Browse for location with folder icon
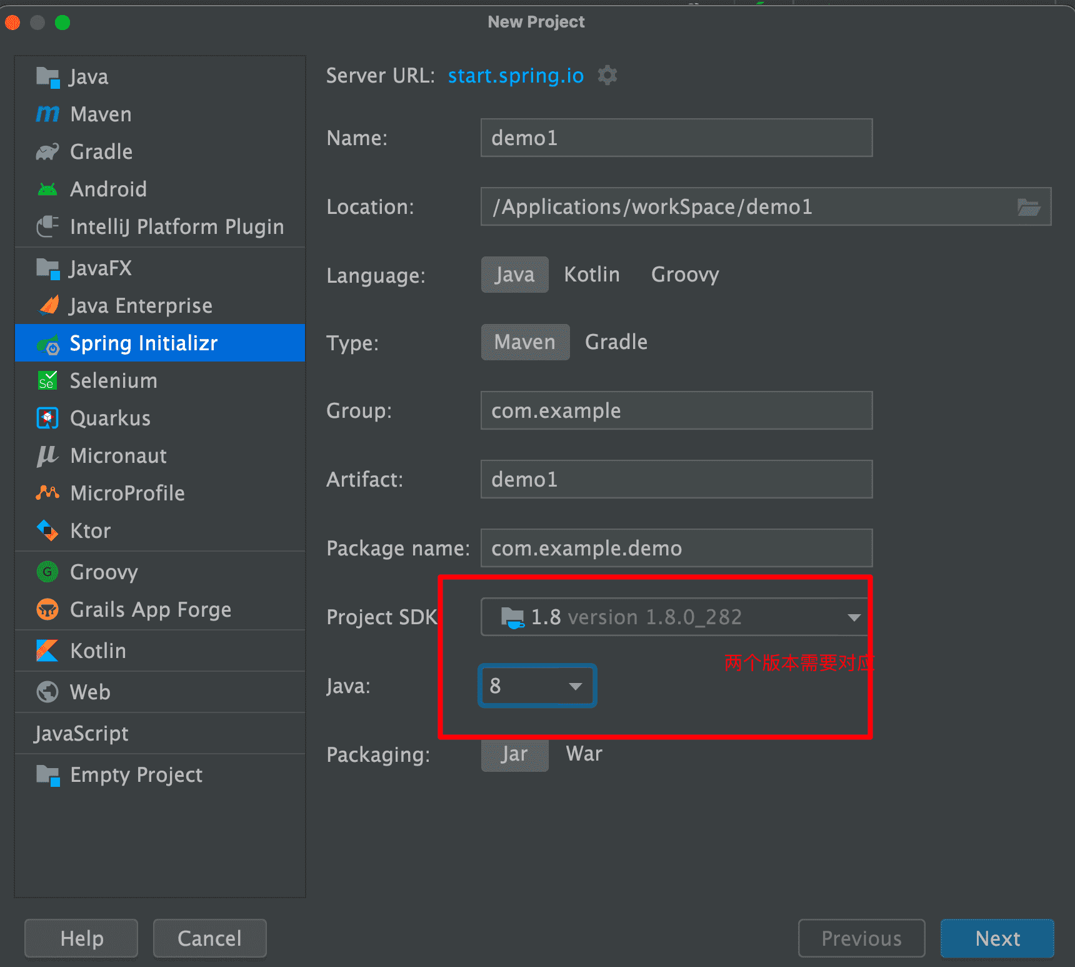 1028,207
